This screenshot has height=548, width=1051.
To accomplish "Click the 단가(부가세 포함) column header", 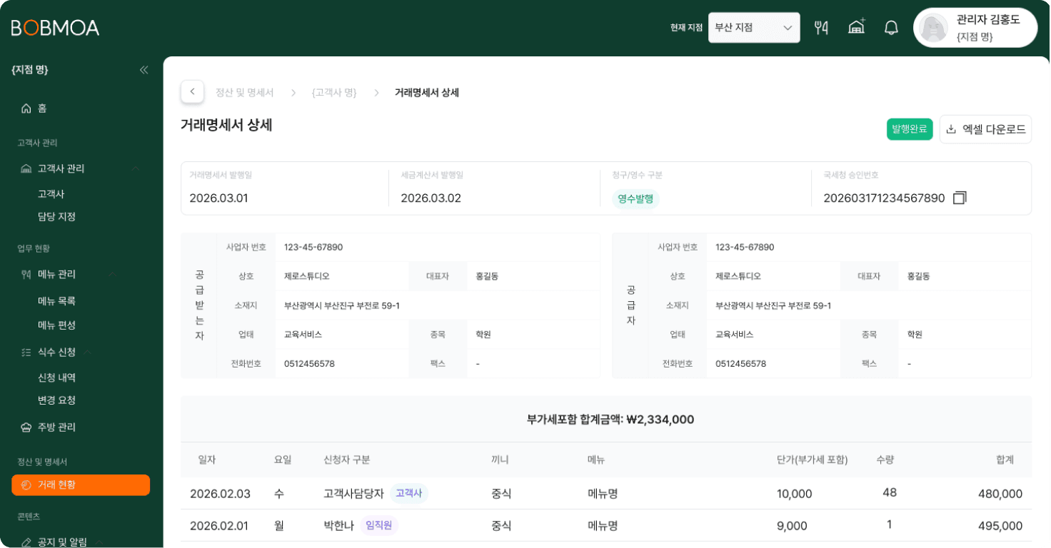I will click(x=812, y=460).
